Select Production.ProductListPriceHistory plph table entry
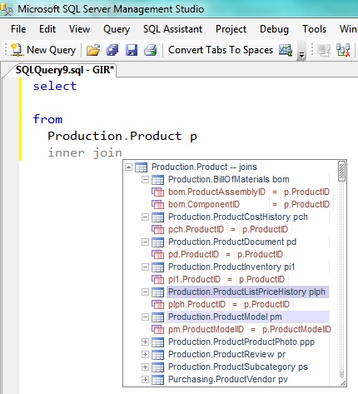The width and height of the screenshot is (358, 394). pyautogui.click(x=246, y=292)
